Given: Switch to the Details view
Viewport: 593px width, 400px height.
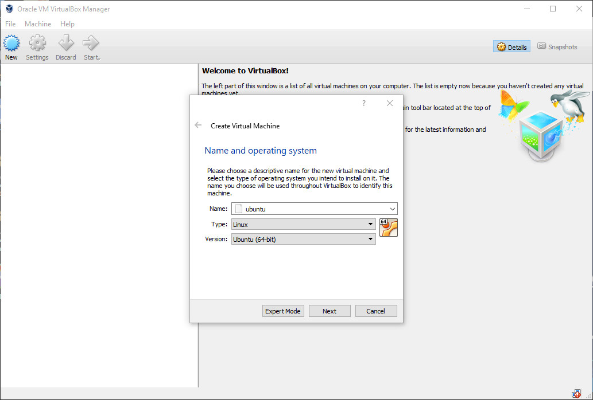Looking at the screenshot, I should [511, 47].
